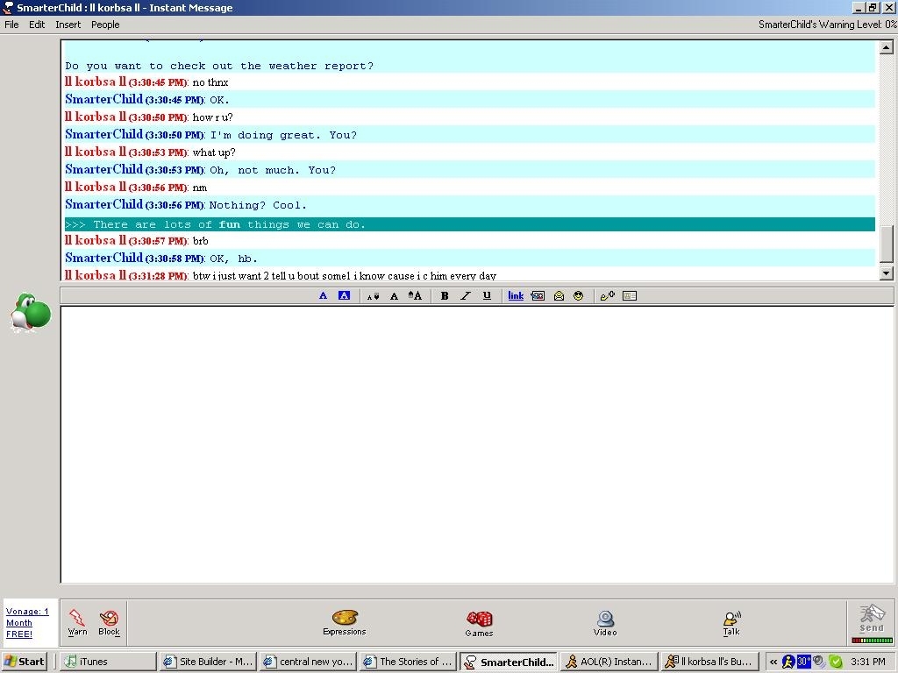
Task: Switch to The Stories of... taskbar window
Action: (409, 662)
